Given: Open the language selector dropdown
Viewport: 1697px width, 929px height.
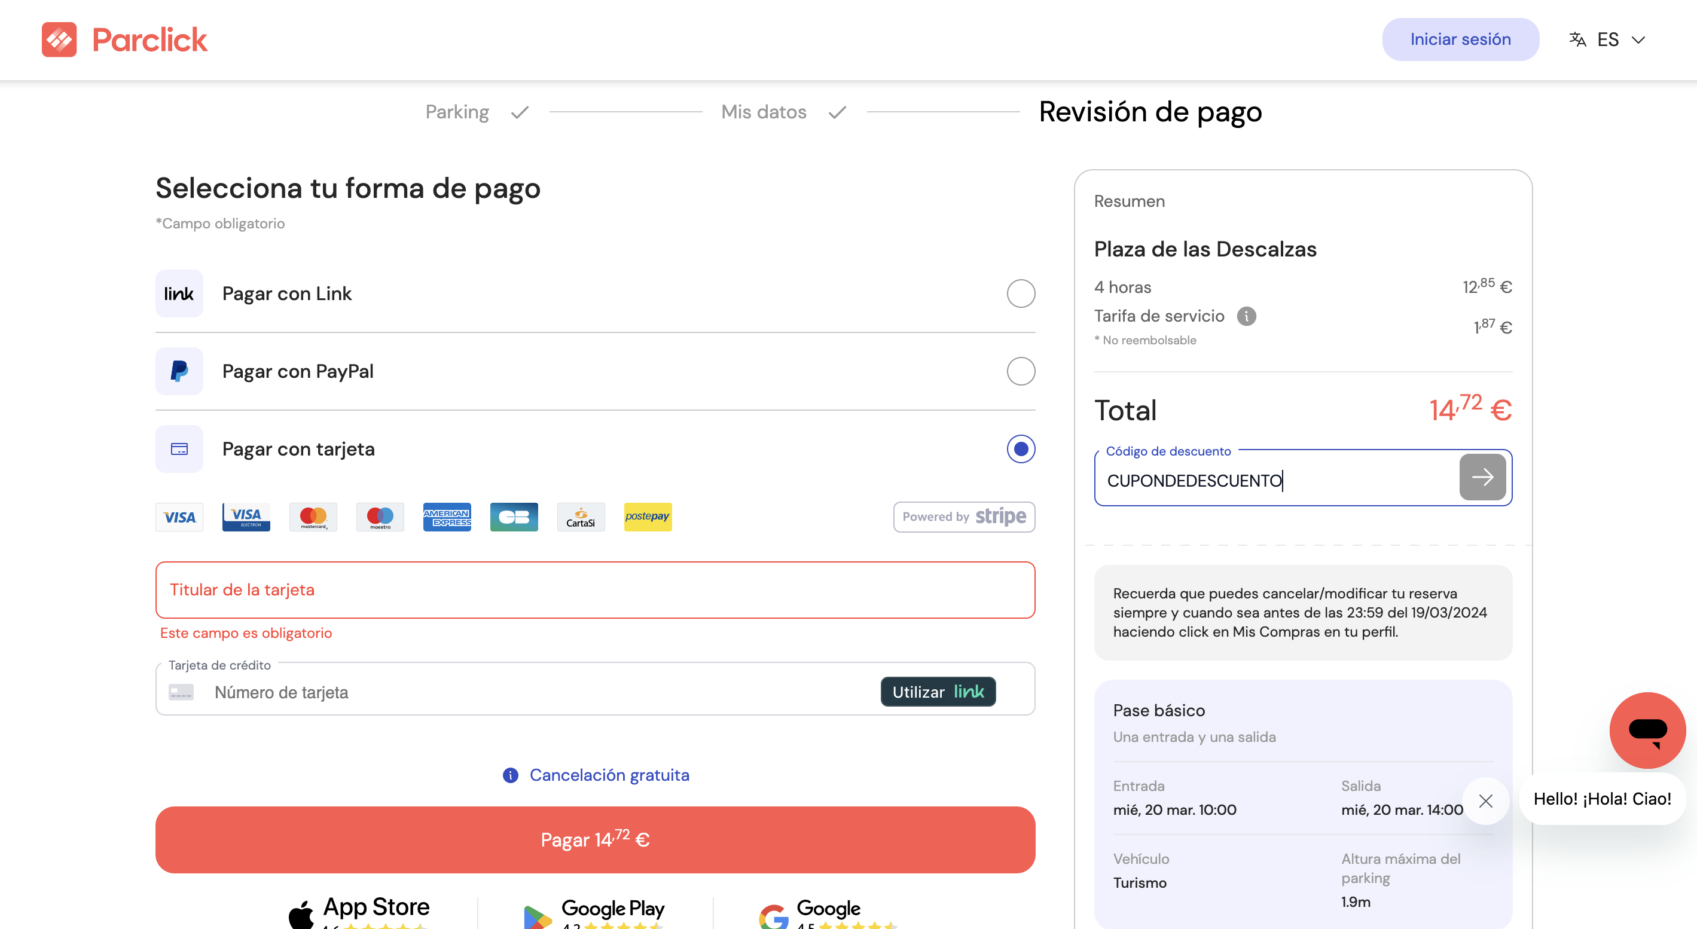Looking at the screenshot, I should coord(1607,39).
